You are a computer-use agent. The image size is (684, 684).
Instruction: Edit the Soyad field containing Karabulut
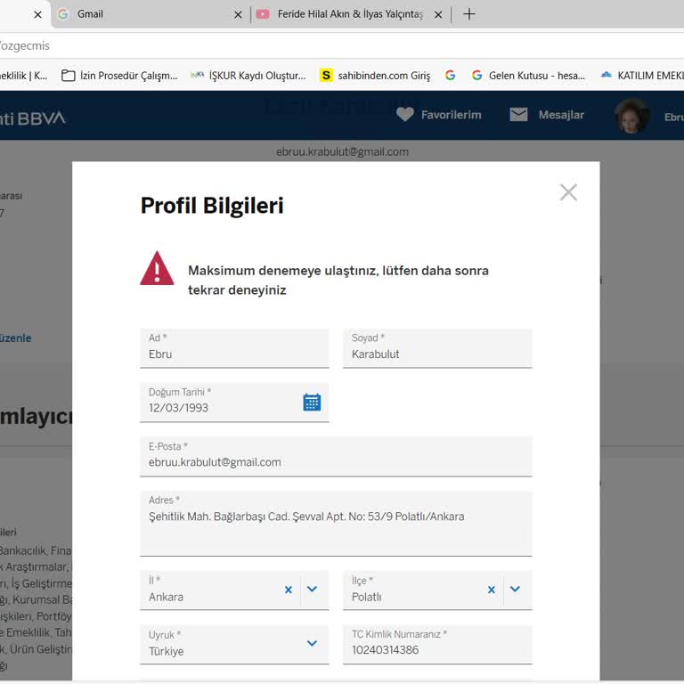pos(437,348)
